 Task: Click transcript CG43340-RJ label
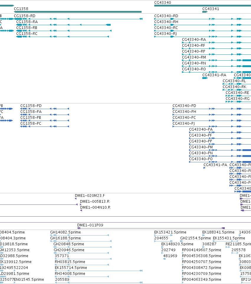(165, 33)
